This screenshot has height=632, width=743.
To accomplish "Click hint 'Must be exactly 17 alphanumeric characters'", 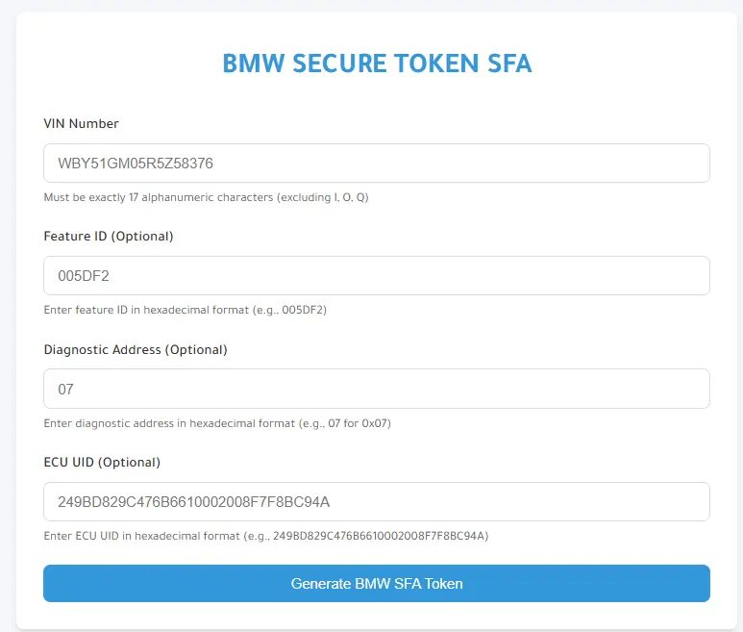I will click(x=206, y=197).
